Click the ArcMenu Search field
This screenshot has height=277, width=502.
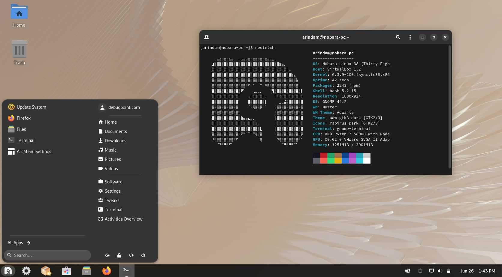47,255
